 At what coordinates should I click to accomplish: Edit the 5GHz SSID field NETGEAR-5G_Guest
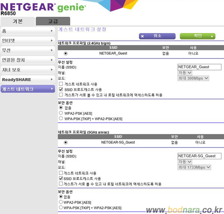pos(199,156)
